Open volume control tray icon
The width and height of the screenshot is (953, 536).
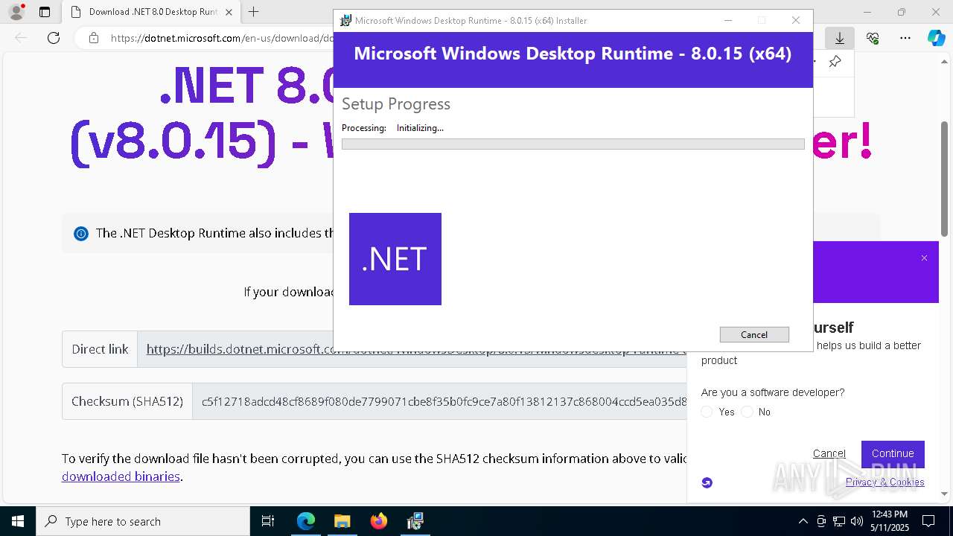[x=857, y=521]
